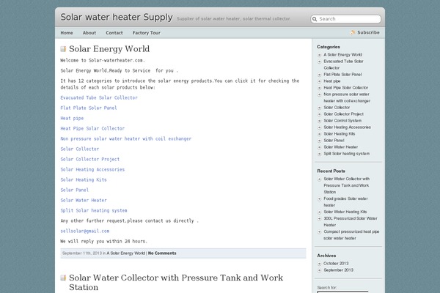Open Solar Heating Kits link in post
This screenshot has width=440, height=293.
pyautogui.click(x=84, y=179)
